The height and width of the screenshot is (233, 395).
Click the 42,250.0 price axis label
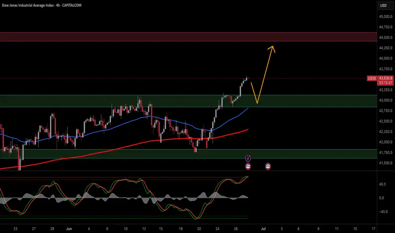386,131
